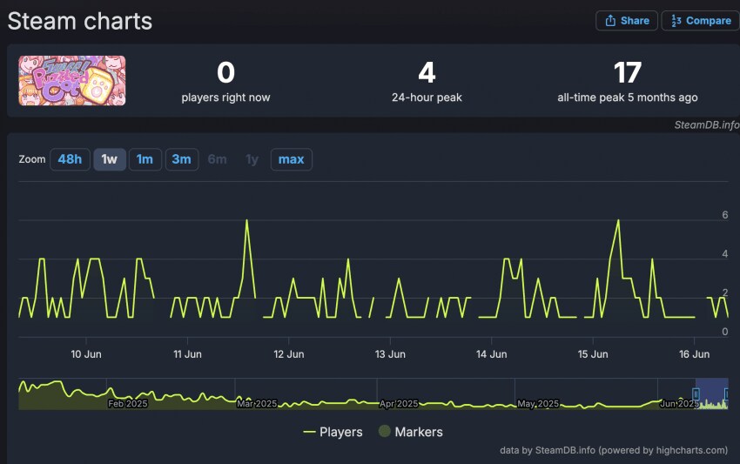This screenshot has width=740, height=464.
Task: Click the 10 Jun axis label
Action: (86, 354)
